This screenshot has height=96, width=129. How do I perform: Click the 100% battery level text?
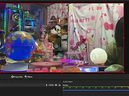pyautogui.click(x=51, y=85)
